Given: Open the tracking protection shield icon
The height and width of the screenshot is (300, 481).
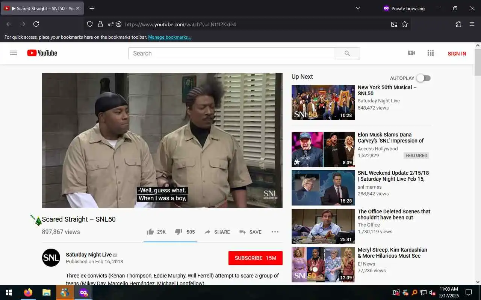Looking at the screenshot, I should click(x=90, y=24).
